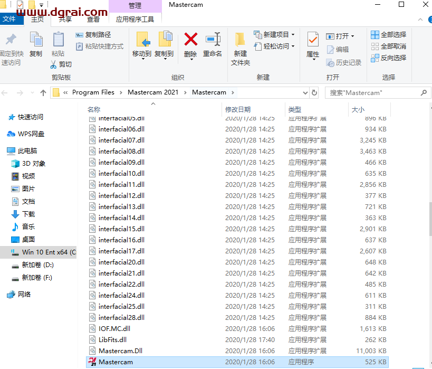Click the Paste (粘贴) clipboard icon
This screenshot has width=432, height=369.
coord(58,40)
